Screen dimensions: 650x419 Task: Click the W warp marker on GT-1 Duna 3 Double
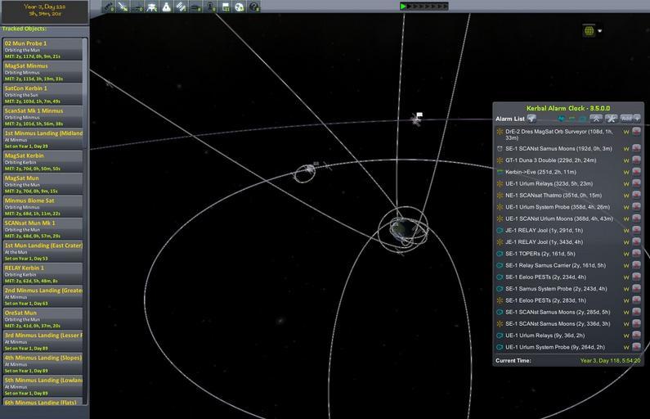[626, 160]
